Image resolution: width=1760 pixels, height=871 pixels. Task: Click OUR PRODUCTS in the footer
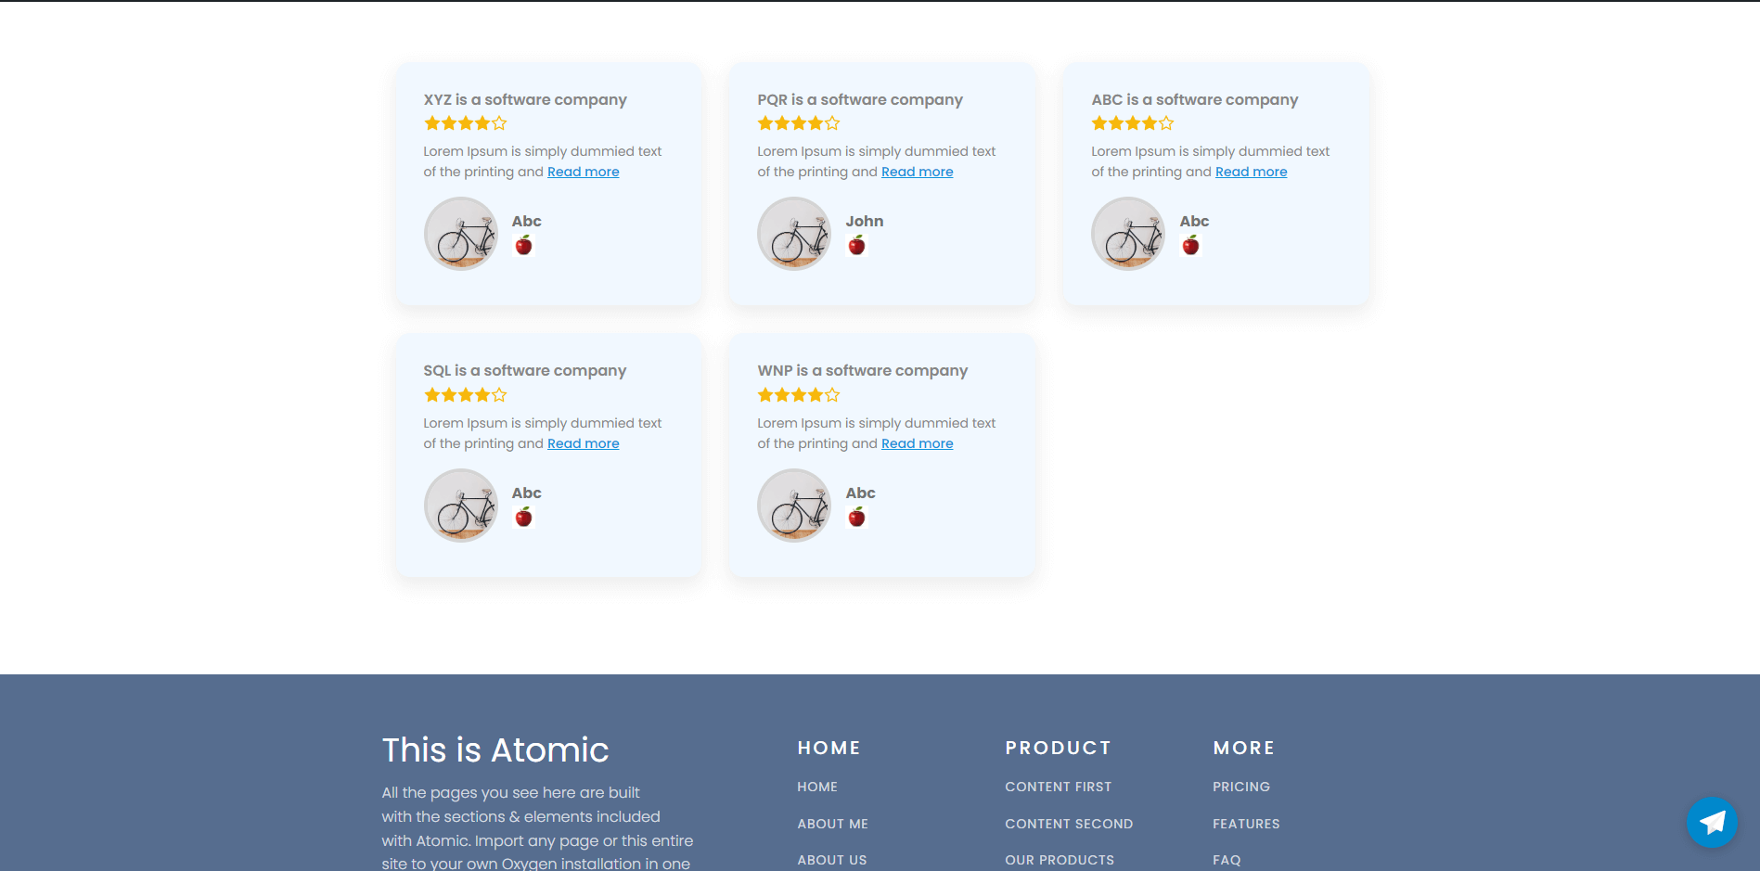[1060, 860]
